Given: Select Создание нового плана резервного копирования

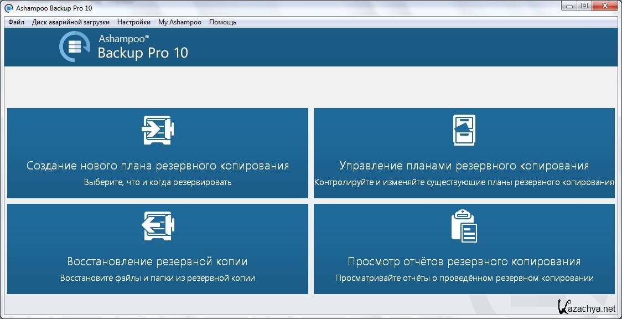Looking at the screenshot, I should pos(158,166).
